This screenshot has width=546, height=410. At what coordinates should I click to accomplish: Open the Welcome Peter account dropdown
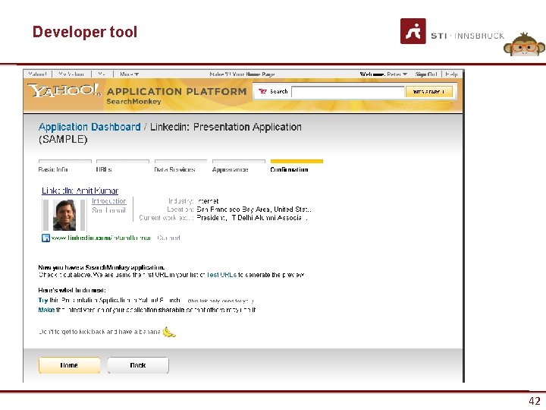click(x=384, y=74)
